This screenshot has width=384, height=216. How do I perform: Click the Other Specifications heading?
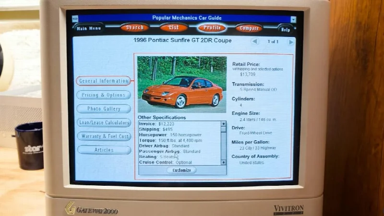pyautogui.click(x=162, y=118)
